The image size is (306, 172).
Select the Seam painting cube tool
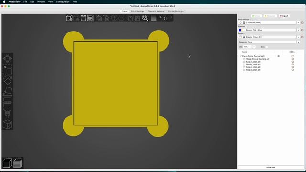(x=8, y=124)
